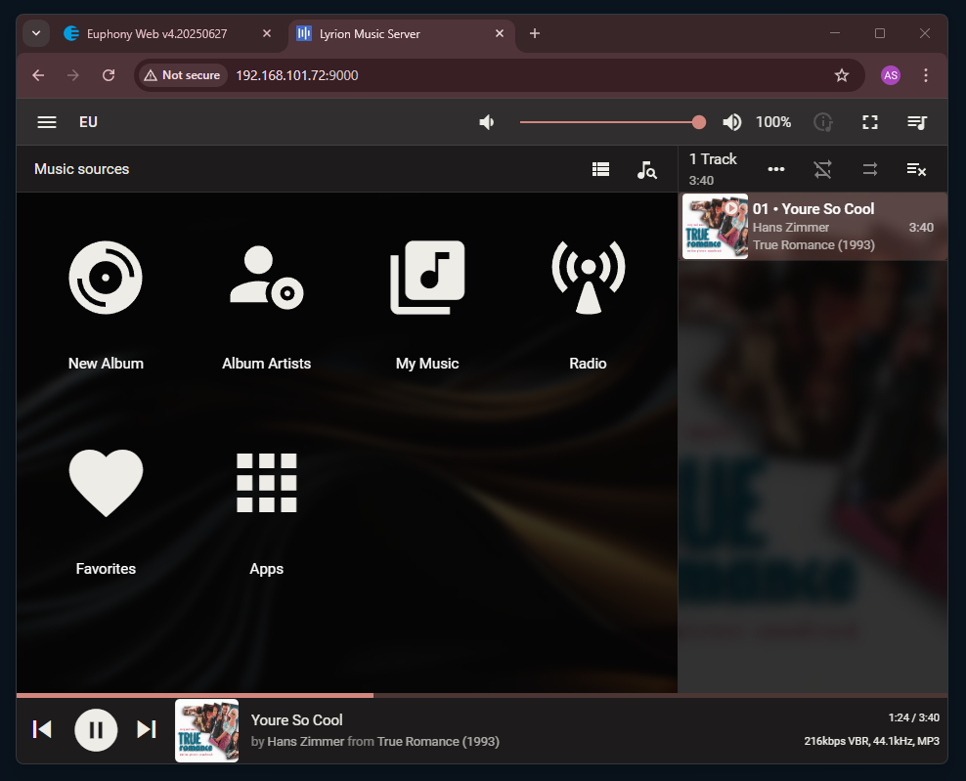Click the True Romance cover in queue
Viewport: 966px width, 781px height.
(716, 227)
